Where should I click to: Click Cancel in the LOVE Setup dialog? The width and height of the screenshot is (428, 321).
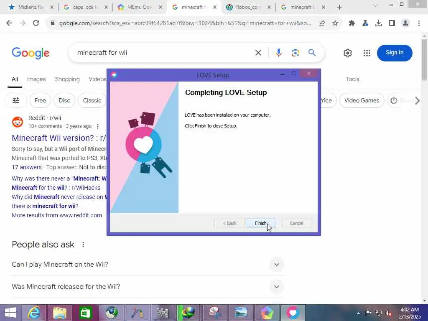tap(296, 223)
